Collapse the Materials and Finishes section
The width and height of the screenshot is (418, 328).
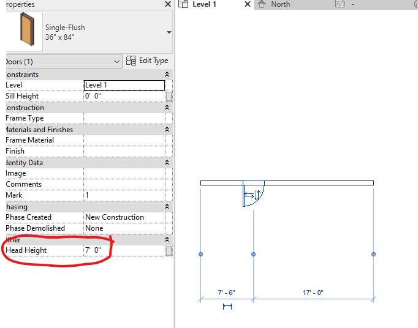[x=167, y=129]
